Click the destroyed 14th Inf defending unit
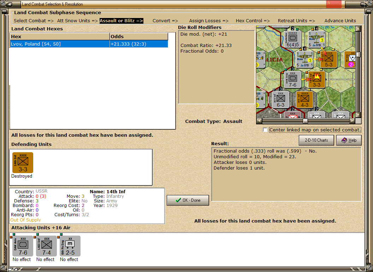The height and width of the screenshot is (272, 373). pos(23,163)
